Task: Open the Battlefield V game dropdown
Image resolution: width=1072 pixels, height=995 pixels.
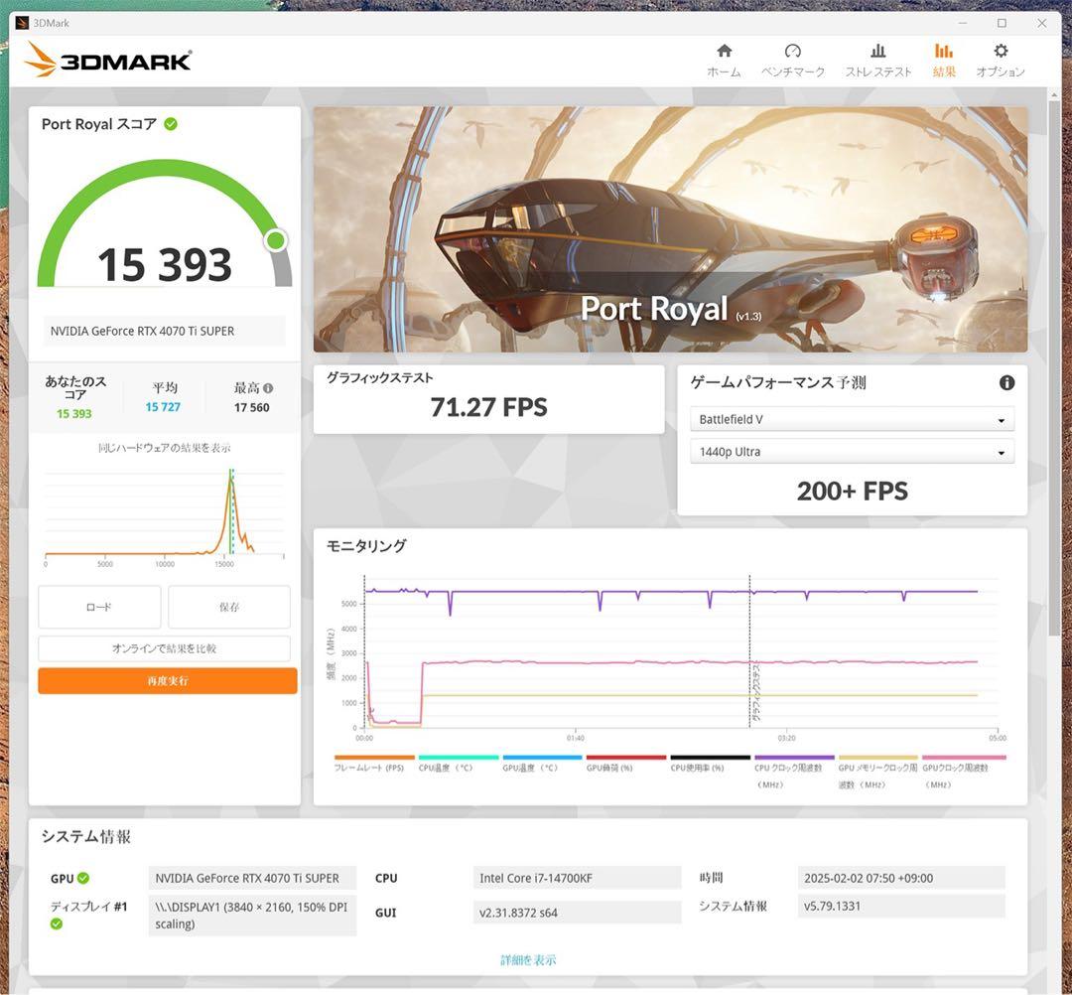Action: 852,419
